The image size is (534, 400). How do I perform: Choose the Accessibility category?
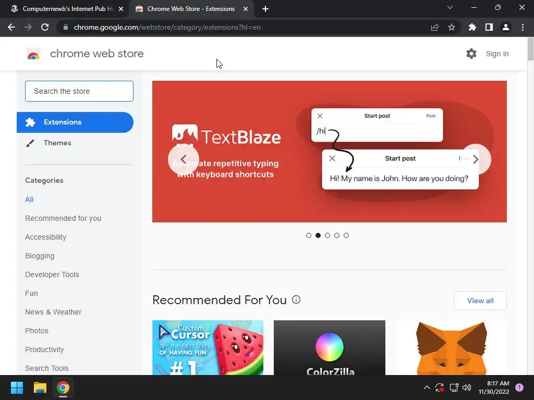tap(46, 237)
